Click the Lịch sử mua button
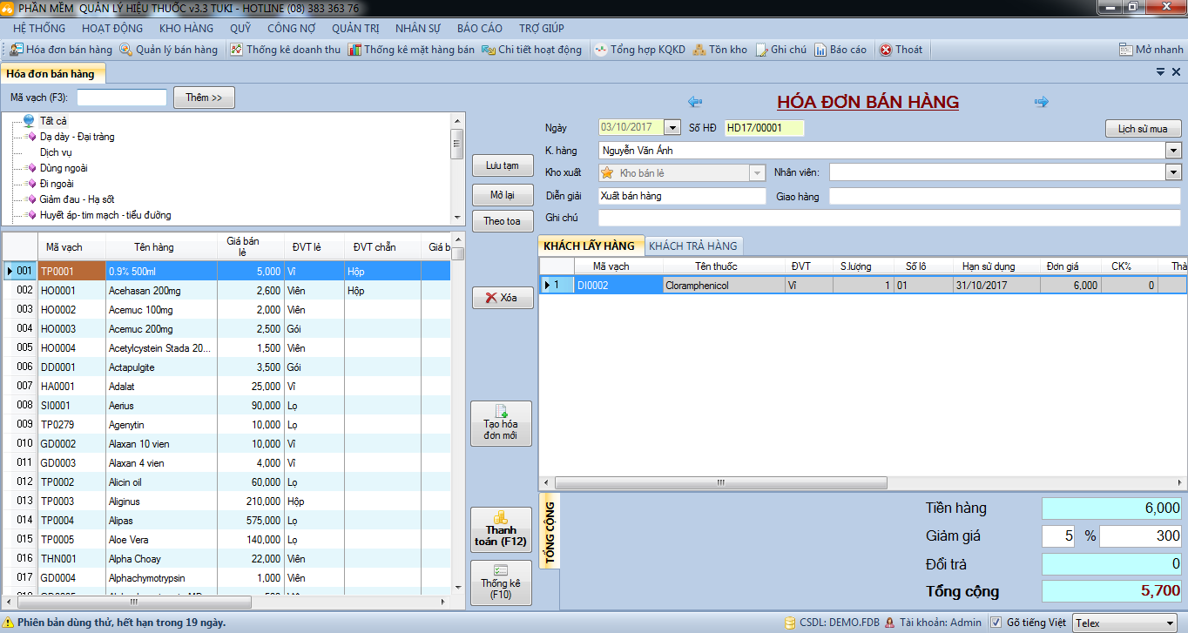This screenshot has height=633, width=1188. point(1143,129)
